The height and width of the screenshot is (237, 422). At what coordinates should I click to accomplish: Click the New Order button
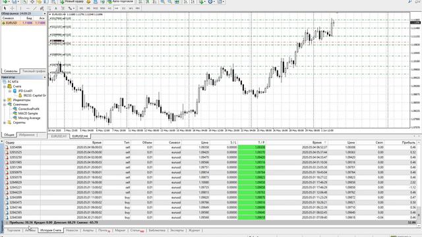(x=72, y=1)
